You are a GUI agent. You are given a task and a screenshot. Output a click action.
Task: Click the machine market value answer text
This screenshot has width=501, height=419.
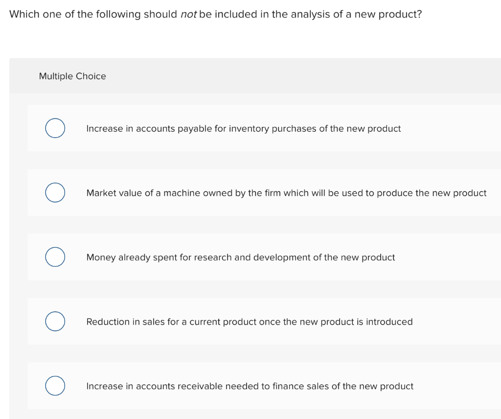(x=286, y=193)
